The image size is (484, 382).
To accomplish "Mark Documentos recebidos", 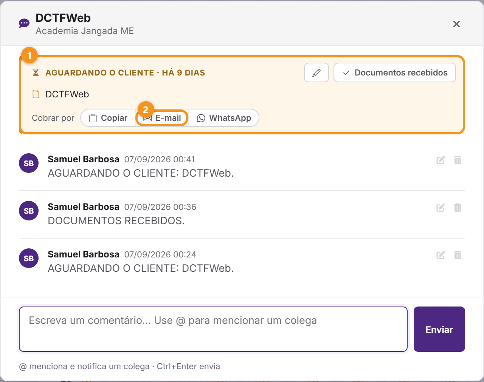I will [395, 72].
